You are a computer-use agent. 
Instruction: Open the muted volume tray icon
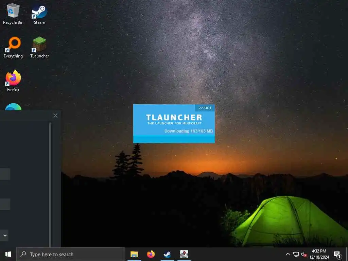(304, 255)
